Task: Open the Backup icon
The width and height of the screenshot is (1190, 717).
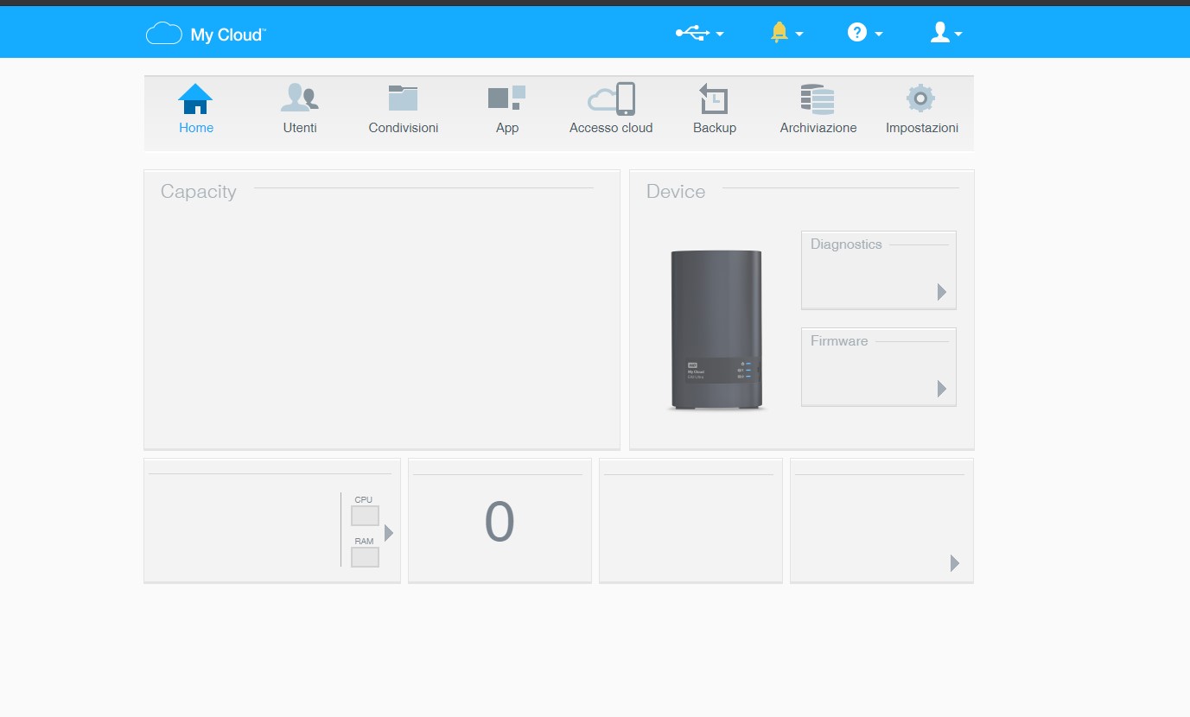Action: (x=714, y=98)
